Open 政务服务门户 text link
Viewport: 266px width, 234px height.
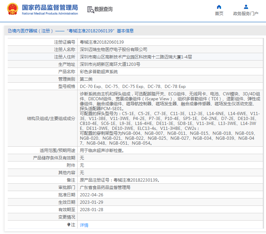(246, 13)
